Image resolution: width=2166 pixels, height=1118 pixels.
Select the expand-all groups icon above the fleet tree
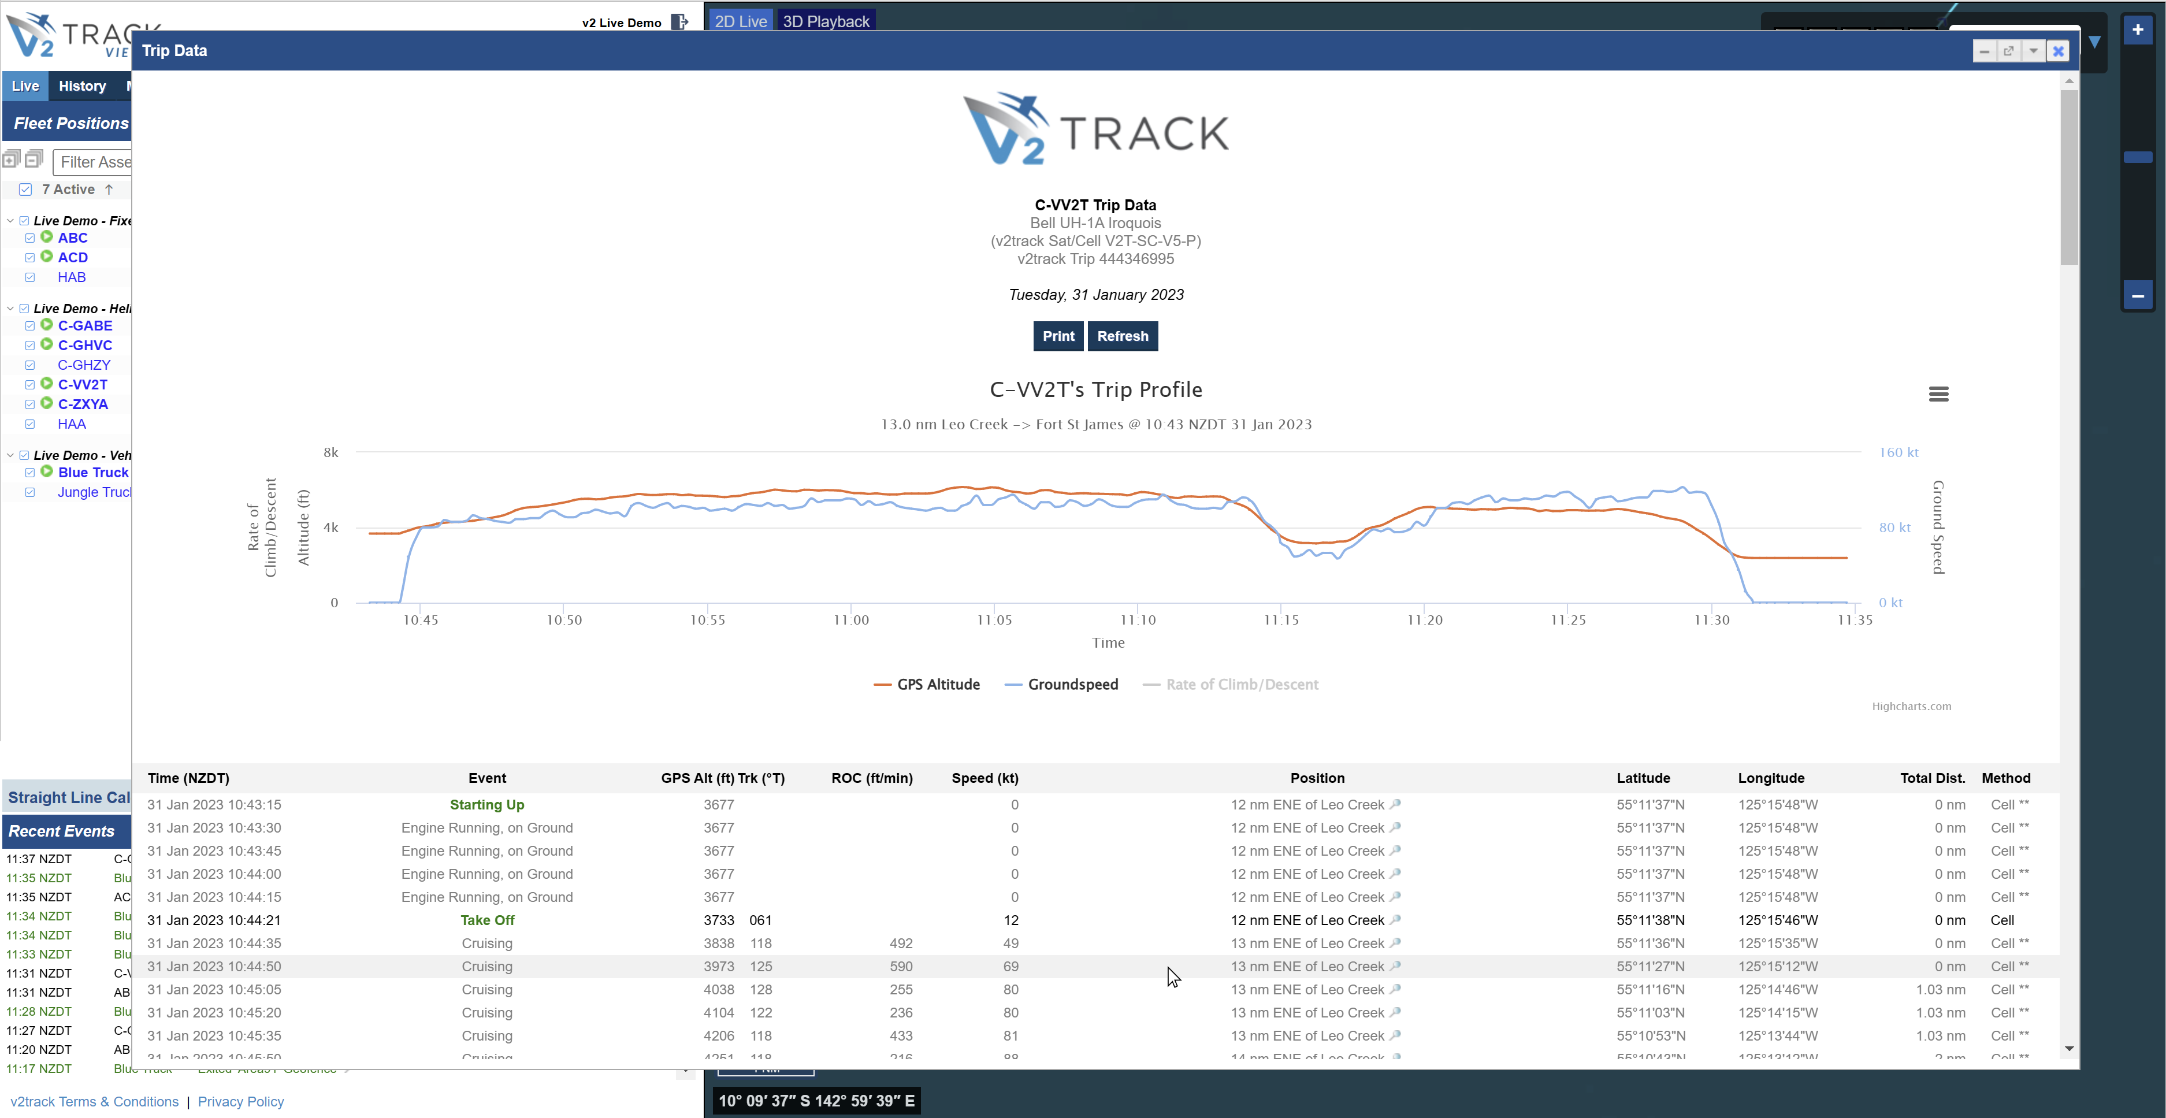(x=11, y=158)
